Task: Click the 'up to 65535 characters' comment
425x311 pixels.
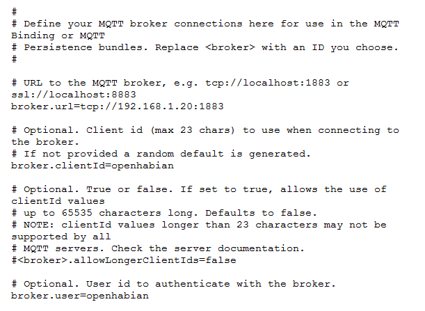Action: [x=164, y=213]
